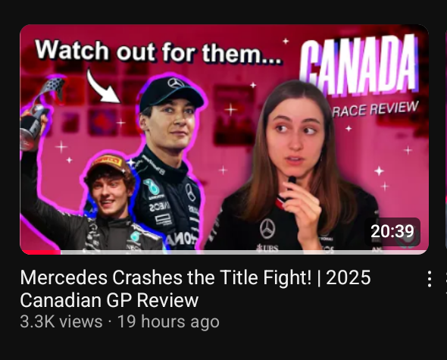This screenshot has height=360, width=447.
Task: Click the Mercedes star logo on the cap
Action: 176,83
